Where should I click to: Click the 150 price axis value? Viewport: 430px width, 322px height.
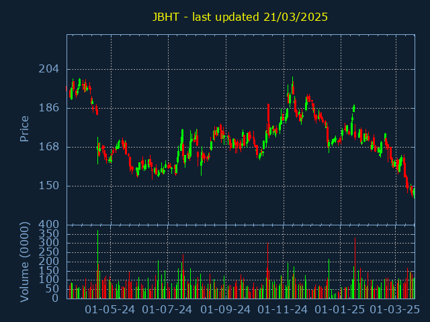(48, 186)
